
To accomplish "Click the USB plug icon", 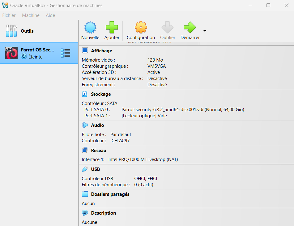I will [85, 169].
